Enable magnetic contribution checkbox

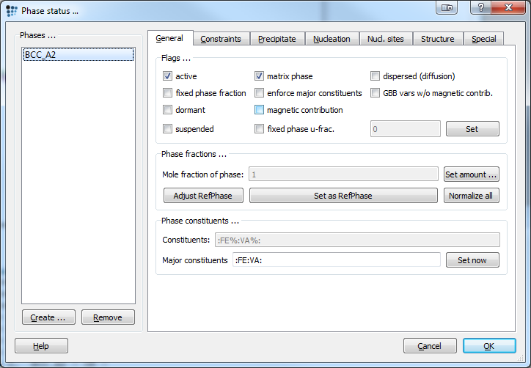pyautogui.click(x=259, y=110)
